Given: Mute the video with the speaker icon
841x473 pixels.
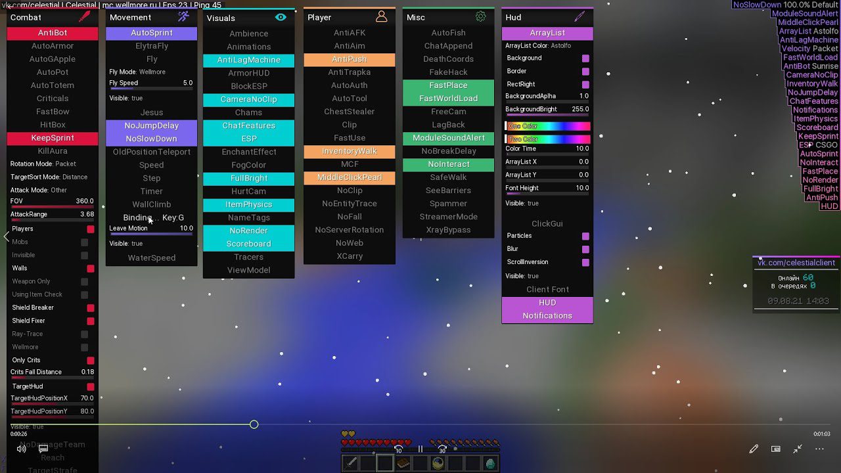Looking at the screenshot, I should 22,449.
